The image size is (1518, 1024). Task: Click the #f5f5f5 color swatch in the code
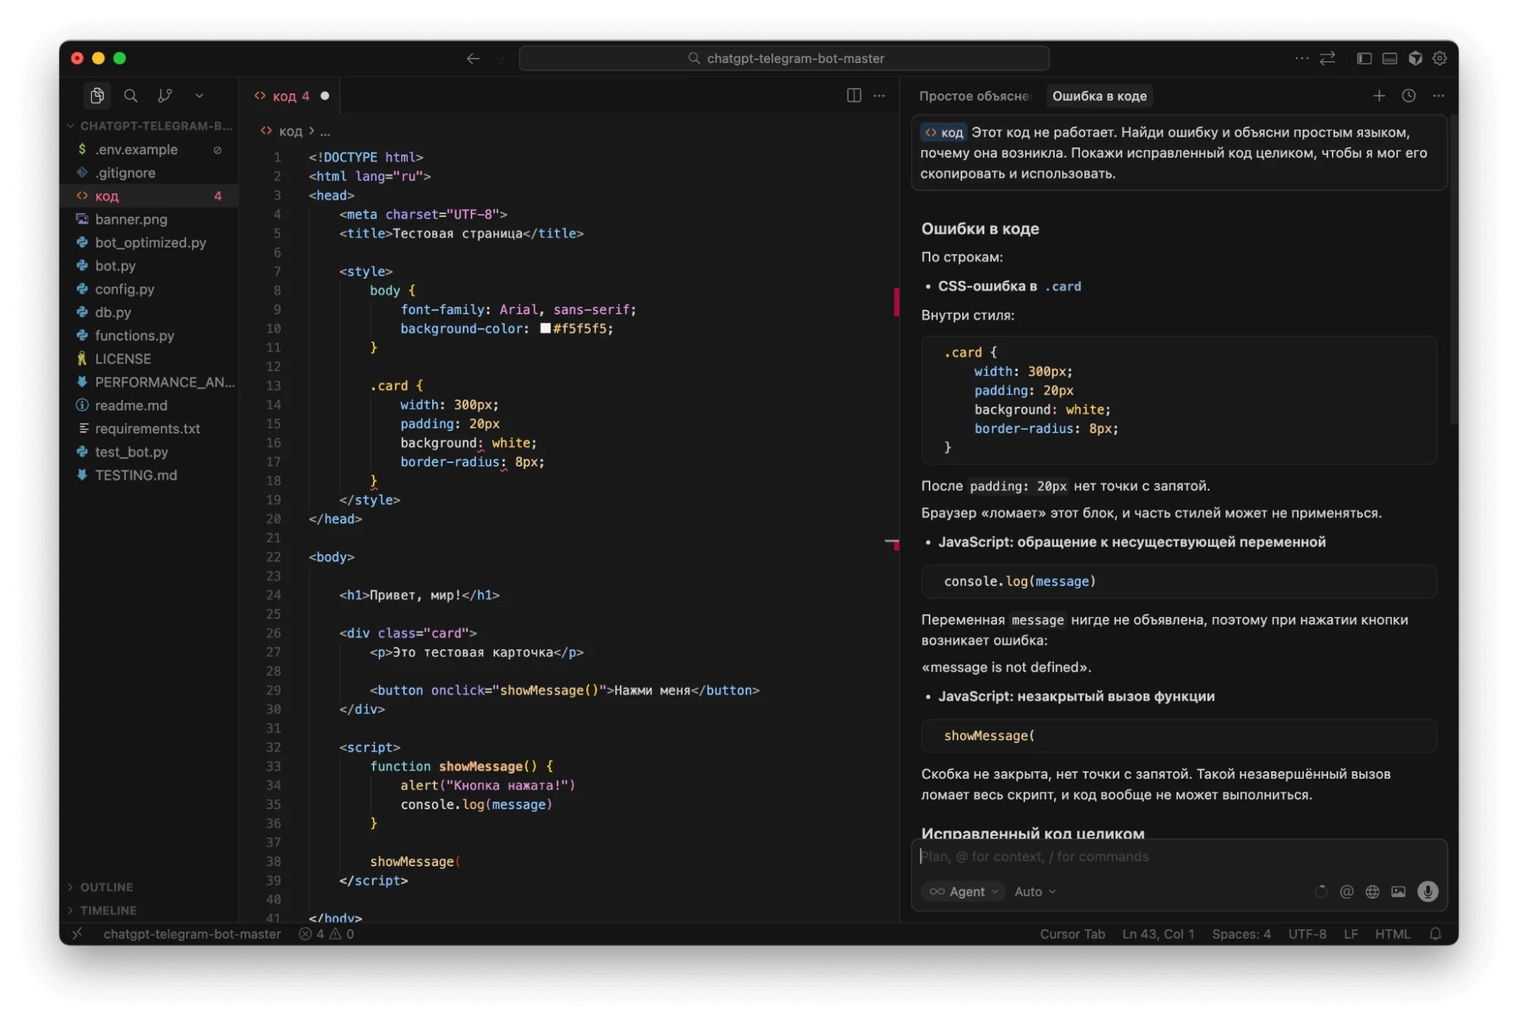coord(545,328)
